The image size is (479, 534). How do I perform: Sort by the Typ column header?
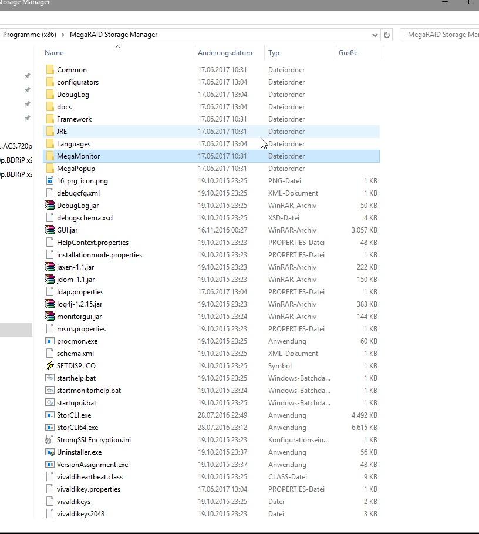pyautogui.click(x=299, y=53)
